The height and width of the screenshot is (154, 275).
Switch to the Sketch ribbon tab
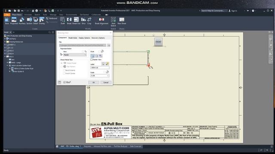tap(37, 15)
